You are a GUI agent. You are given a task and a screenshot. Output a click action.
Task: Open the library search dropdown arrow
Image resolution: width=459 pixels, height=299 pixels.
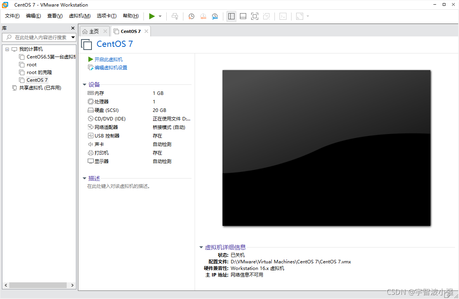(73, 38)
